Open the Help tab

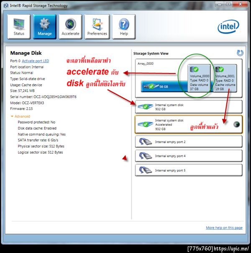click(x=124, y=27)
